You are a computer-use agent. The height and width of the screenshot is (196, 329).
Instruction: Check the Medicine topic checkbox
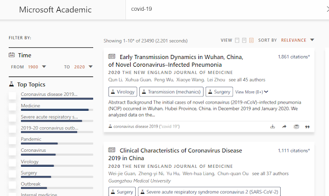pyautogui.click(x=12, y=107)
